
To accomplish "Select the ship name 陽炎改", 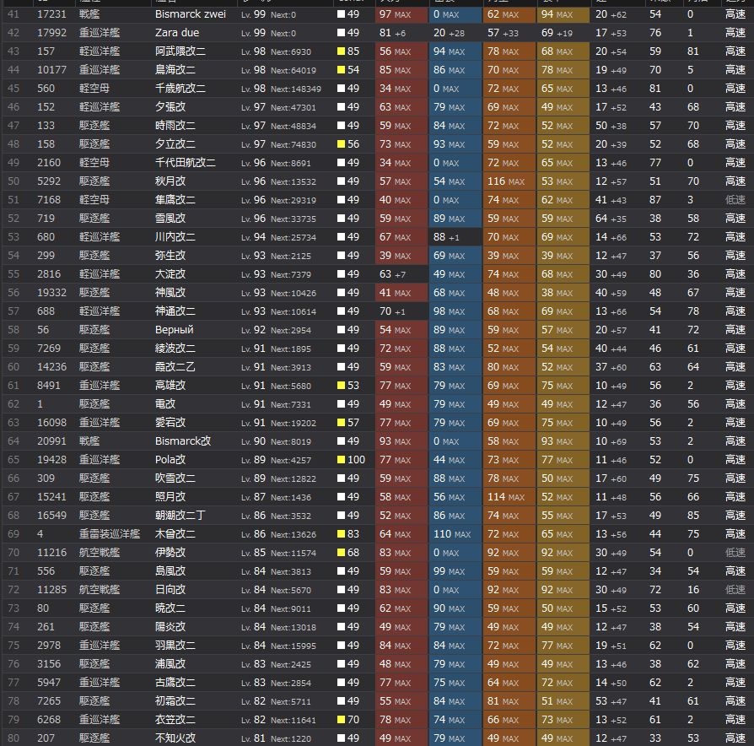I will 170,627.
